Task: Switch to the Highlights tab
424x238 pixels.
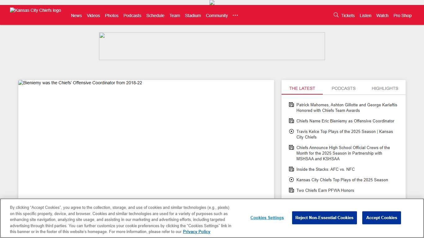Action: click(385, 88)
